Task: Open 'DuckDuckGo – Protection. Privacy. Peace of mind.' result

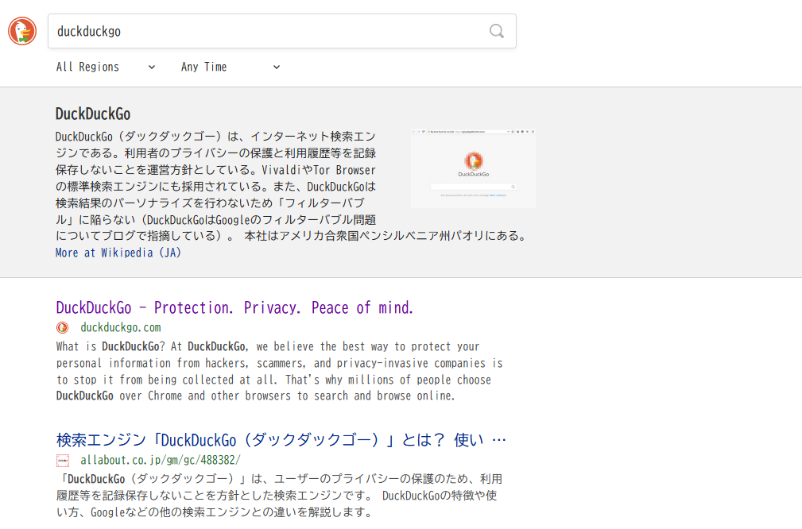Action: (x=234, y=307)
